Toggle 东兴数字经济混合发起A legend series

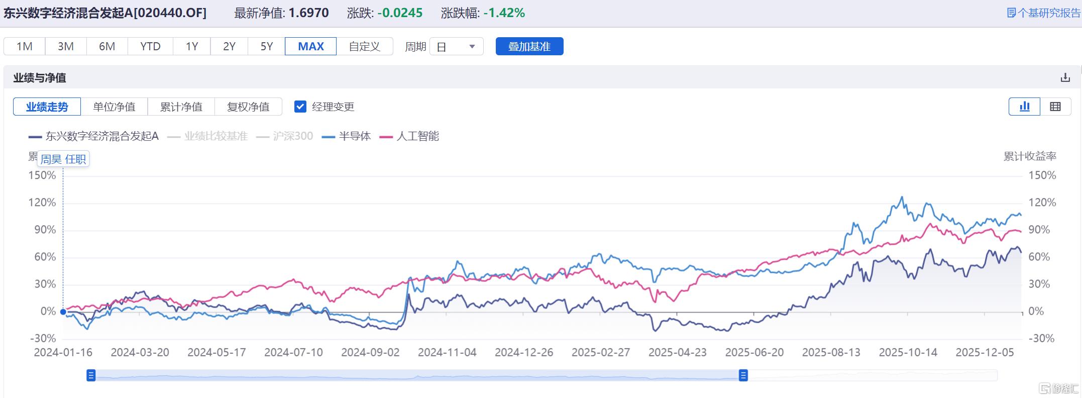coord(93,136)
